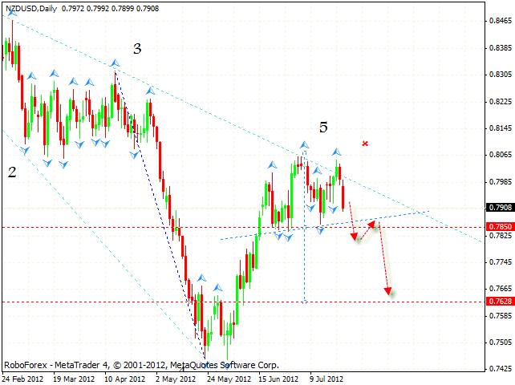The image size is (515, 385).
Task: Click the wave label 2 on left
Action: (x=11, y=172)
